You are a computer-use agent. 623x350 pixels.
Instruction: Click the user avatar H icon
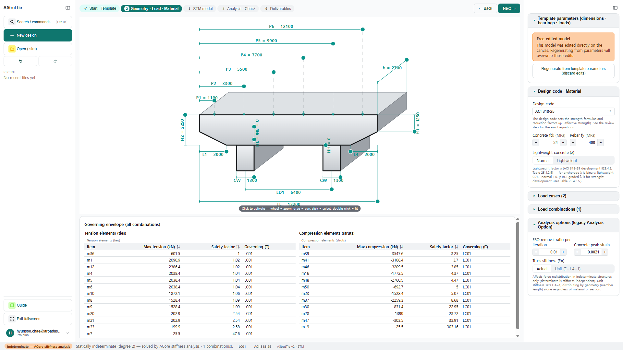coord(10,333)
